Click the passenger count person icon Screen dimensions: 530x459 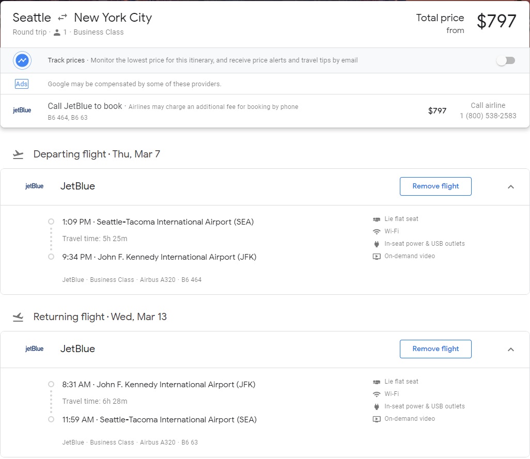57,32
